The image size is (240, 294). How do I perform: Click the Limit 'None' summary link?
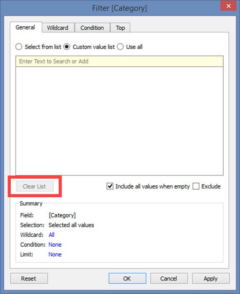pos(55,254)
